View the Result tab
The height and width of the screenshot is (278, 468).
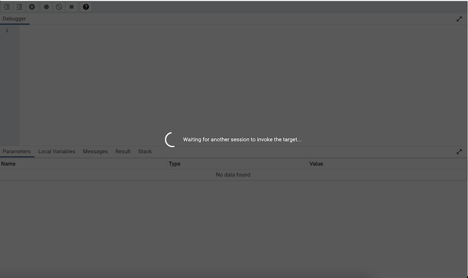(123, 152)
